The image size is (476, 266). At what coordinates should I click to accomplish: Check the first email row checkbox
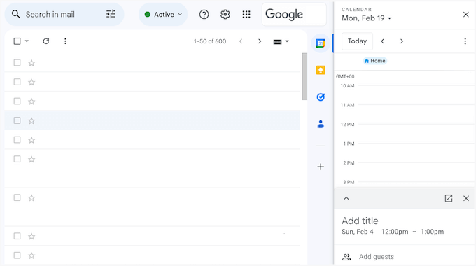coord(17,62)
